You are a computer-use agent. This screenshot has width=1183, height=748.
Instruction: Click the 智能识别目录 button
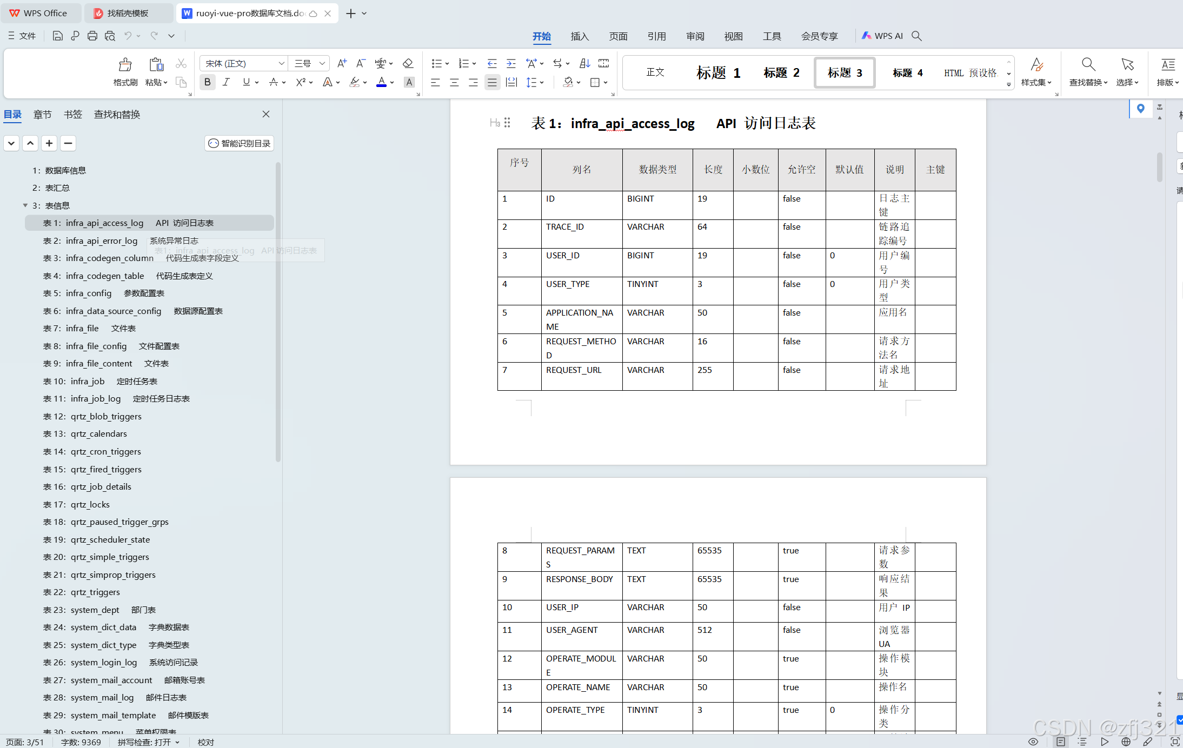(240, 143)
